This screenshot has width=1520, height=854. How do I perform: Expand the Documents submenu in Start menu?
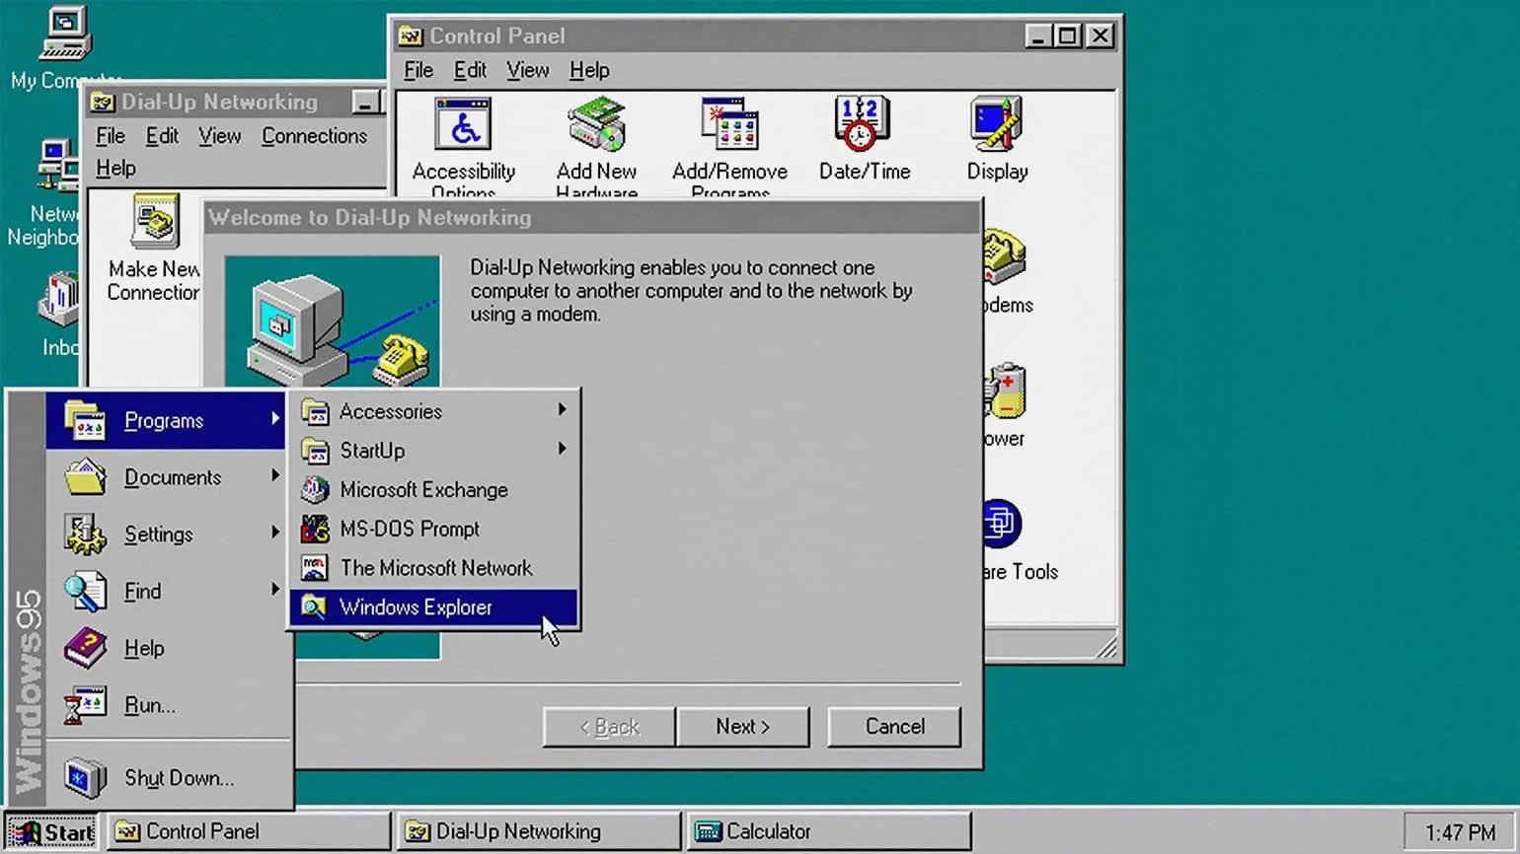pos(172,478)
